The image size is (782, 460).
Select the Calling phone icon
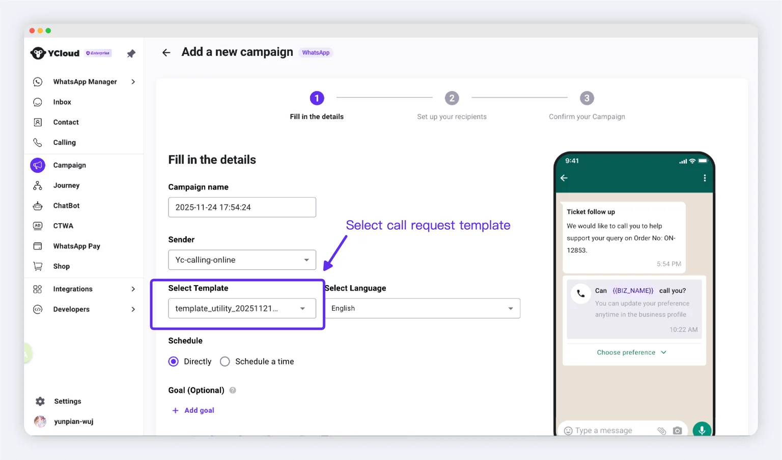(38, 143)
